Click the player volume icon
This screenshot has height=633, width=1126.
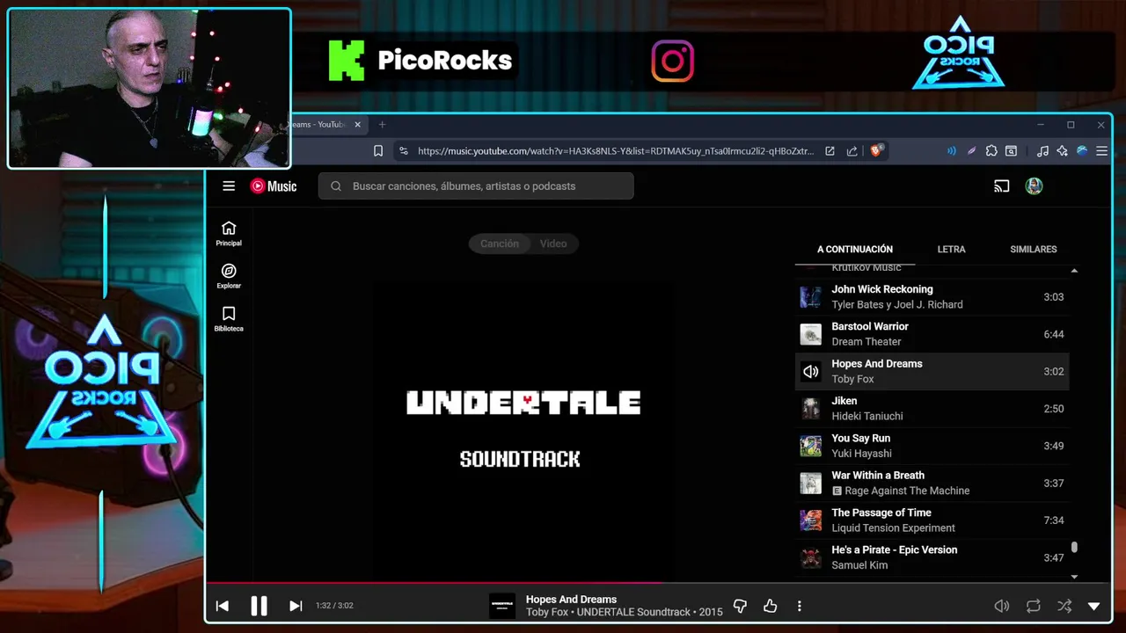tap(1001, 606)
